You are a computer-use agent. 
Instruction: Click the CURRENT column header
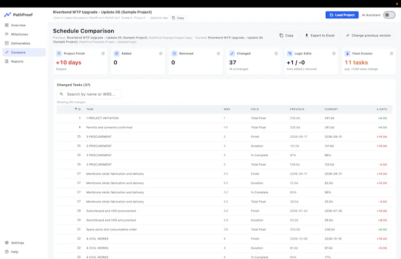point(331,109)
